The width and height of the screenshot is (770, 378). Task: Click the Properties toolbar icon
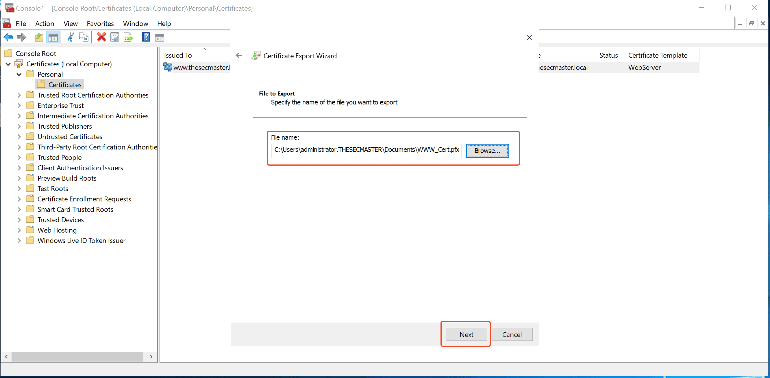[x=115, y=37]
